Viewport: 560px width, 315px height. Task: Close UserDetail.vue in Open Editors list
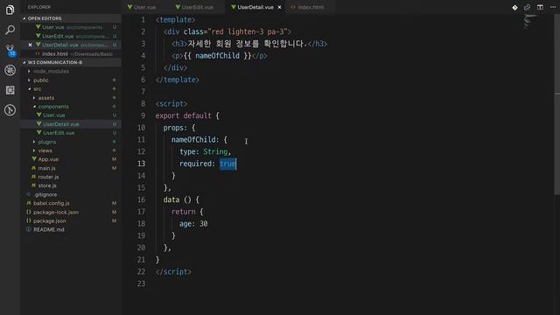[30, 45]
